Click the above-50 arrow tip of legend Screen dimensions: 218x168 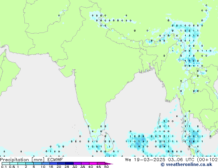(x=109, y=164)
